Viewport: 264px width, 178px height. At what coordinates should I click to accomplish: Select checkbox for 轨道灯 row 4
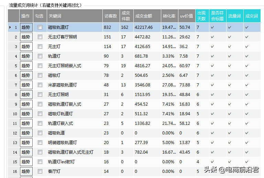point(40,56)
